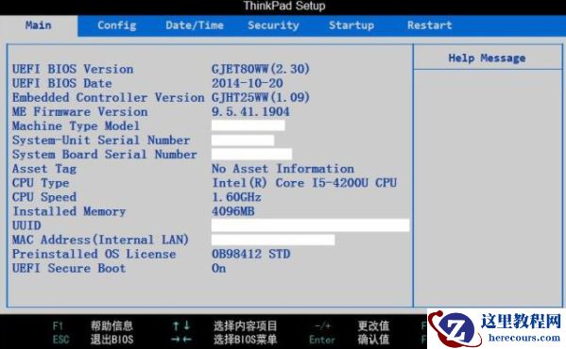Select the UEFI BIOS Version label

[x=73, y=69]
